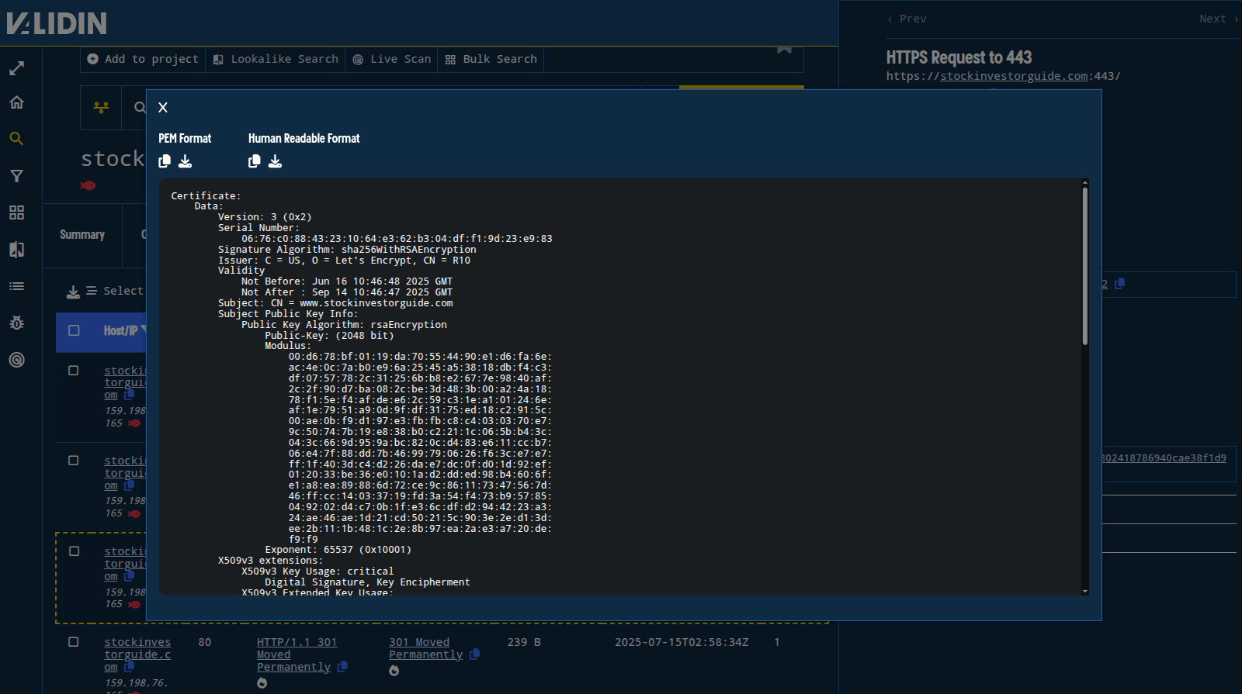Image resolution: width=1242 pixels, height=694 pixels.
Task: Open the hash link ending cae38f1d9
Action: [1164, 458]
